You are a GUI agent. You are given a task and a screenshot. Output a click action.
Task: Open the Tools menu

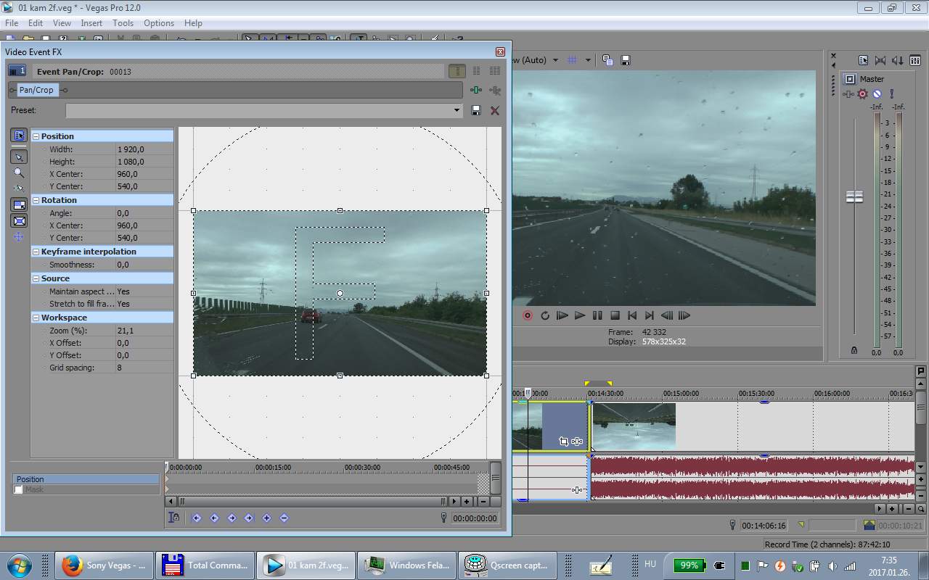coord(123,23)
